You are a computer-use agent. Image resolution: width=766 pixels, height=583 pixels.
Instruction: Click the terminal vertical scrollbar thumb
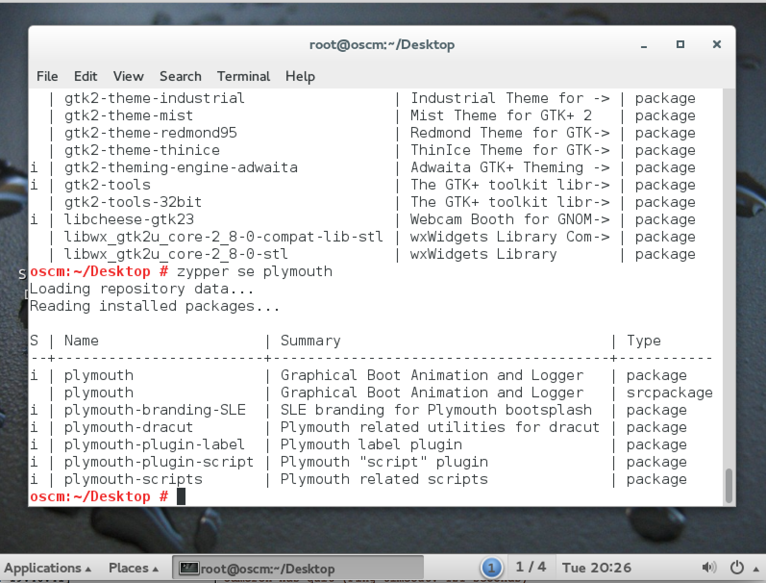[x=729, y=485]
